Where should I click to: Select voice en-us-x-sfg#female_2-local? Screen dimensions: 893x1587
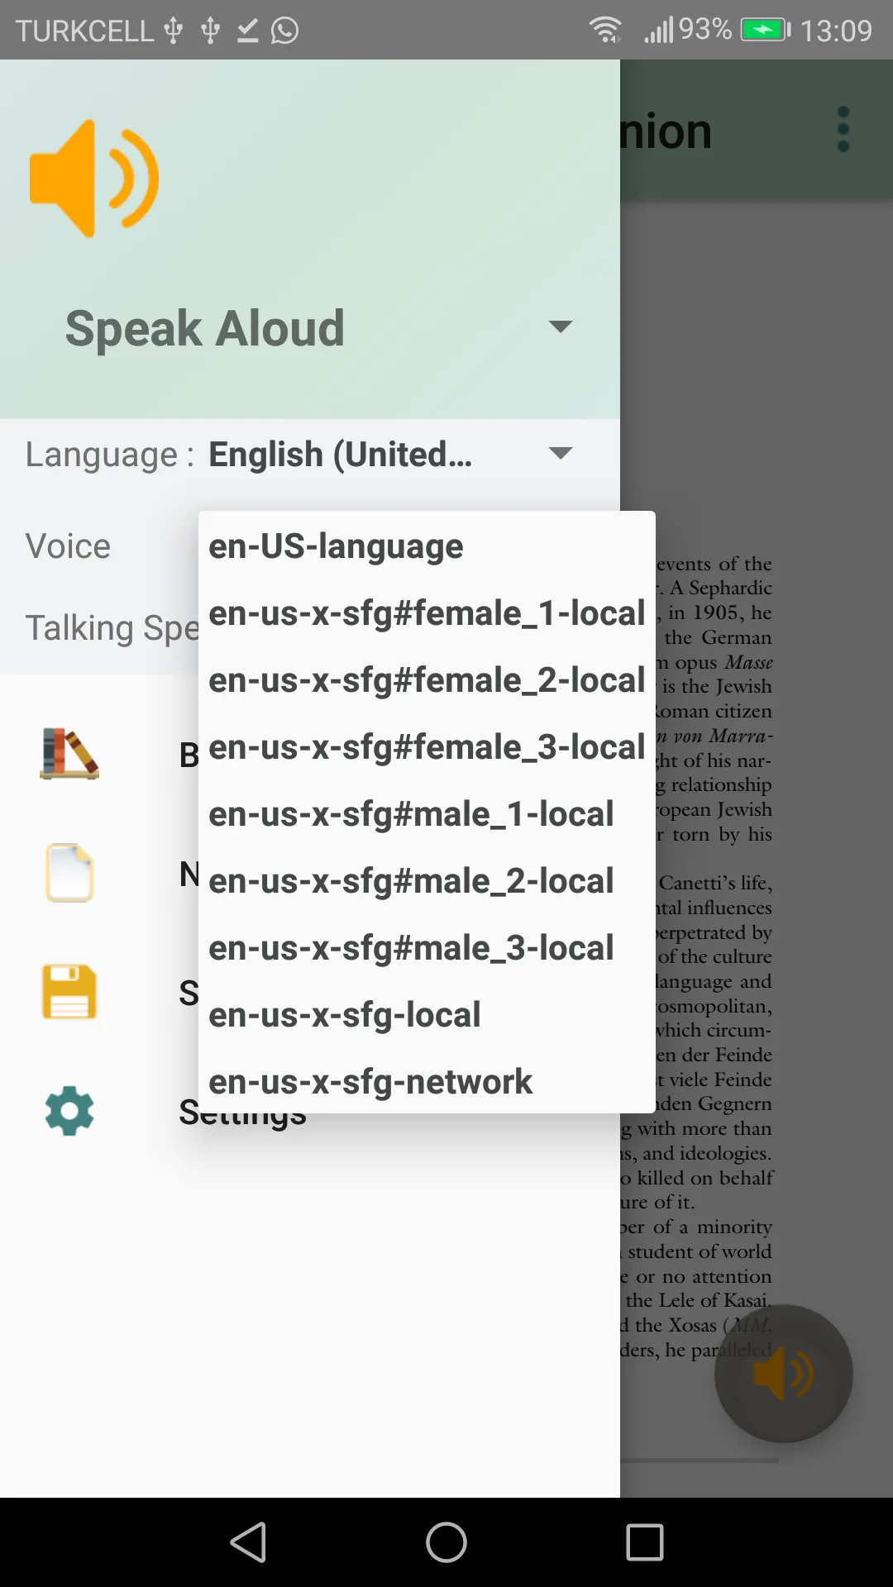(427, 679)
